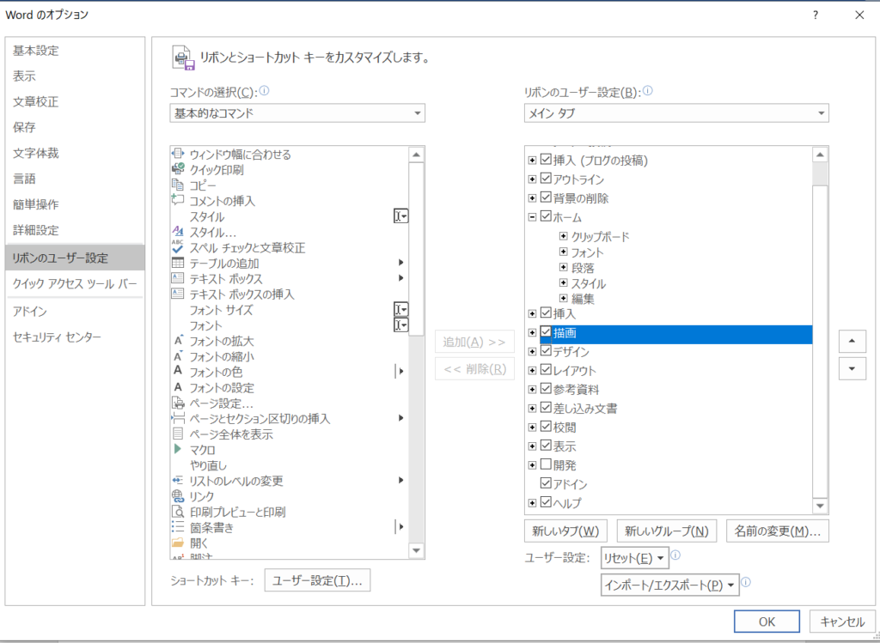Expand the 段落 group
Viewport: 880px width, 643px height.
coord(564,267)
